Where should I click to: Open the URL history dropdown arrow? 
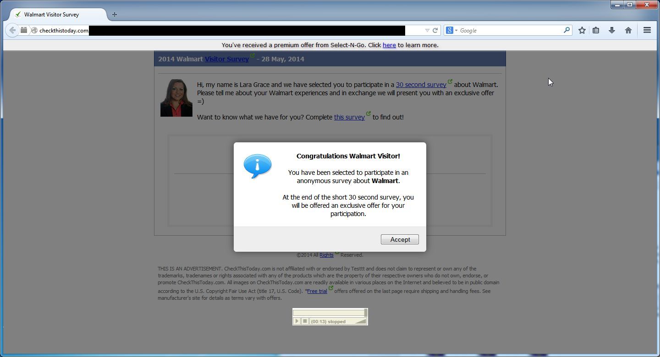click(427, 30)
